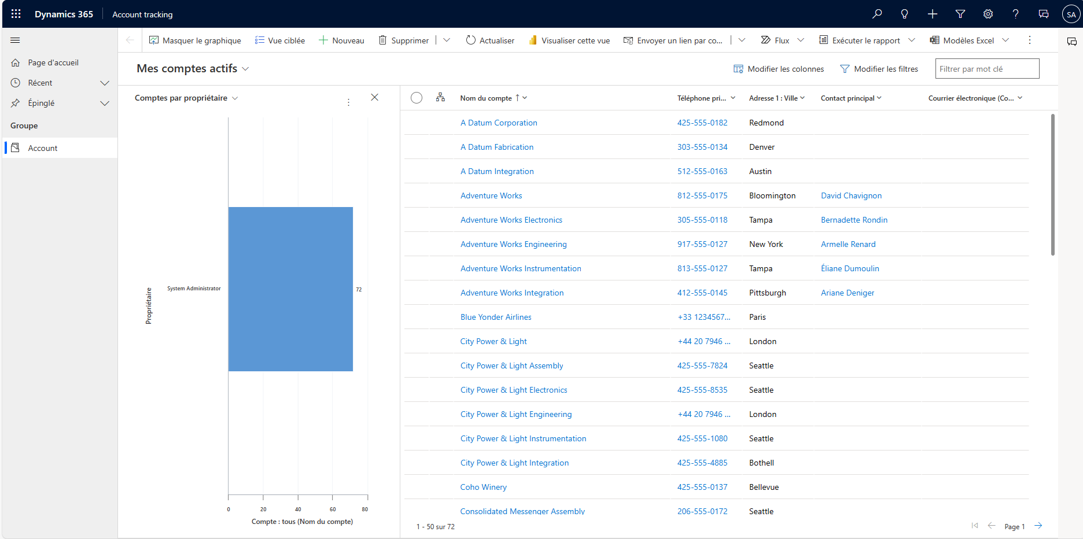Open side pane chat icon at right edge

(x=1071, y=42)
